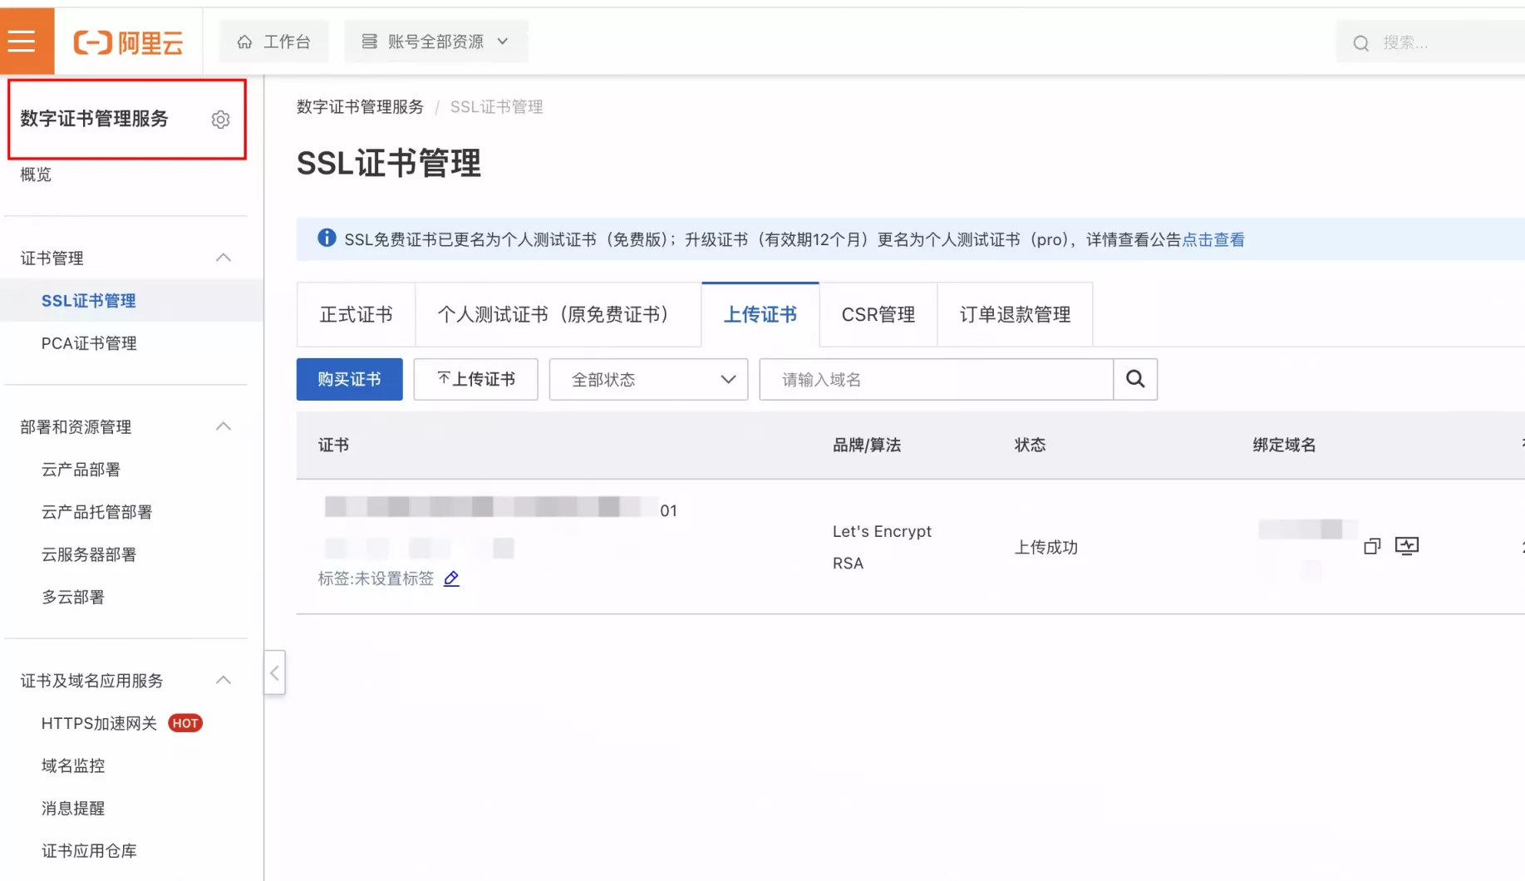Screen dimensions: 1525x881
Task: Switch to the CSR管理 tab
Action: click(x=878, y=314)
